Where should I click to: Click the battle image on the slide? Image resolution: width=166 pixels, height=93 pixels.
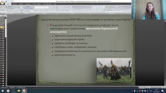[x=114, y=69]
